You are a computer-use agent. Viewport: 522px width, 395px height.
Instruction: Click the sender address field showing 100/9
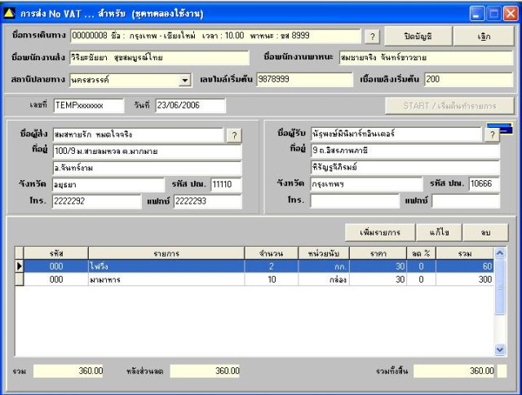(x=147, y=151)
